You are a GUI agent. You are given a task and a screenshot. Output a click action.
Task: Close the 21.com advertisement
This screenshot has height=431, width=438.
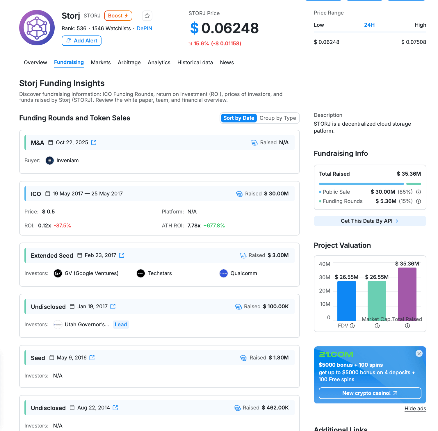click(x=419, y=353)
